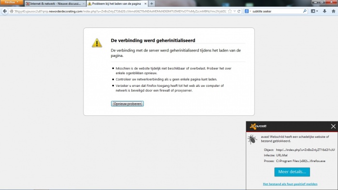Click the Verzeker u ervan dat Firefox text
338x190 pixels.
[169, 88]
